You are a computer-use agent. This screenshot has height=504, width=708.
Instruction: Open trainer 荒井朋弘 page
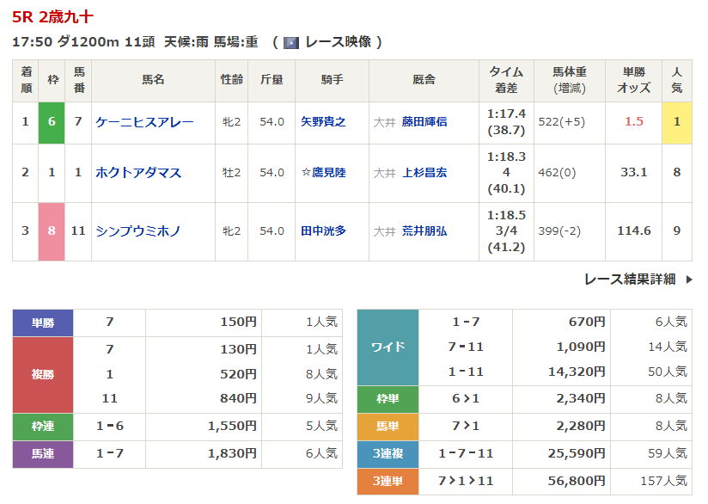424,231
